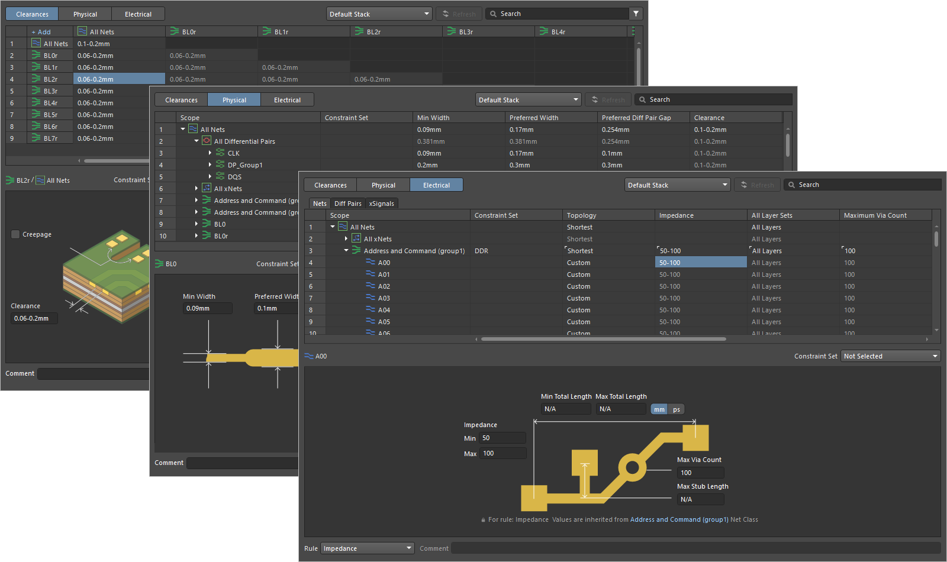The image size is (947, 562).
Task: Switch to the Diff Pairs tab
Action: click(348, 203)
